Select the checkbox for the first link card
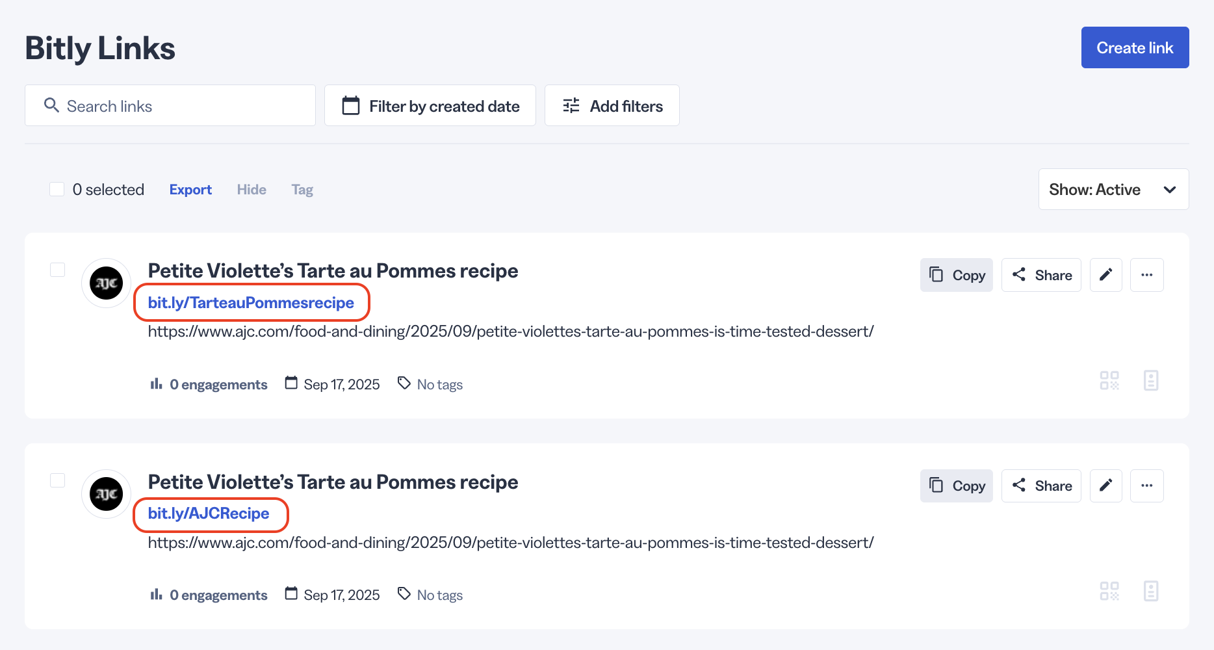Screen dimensions: 1214x650 (57, 269)
